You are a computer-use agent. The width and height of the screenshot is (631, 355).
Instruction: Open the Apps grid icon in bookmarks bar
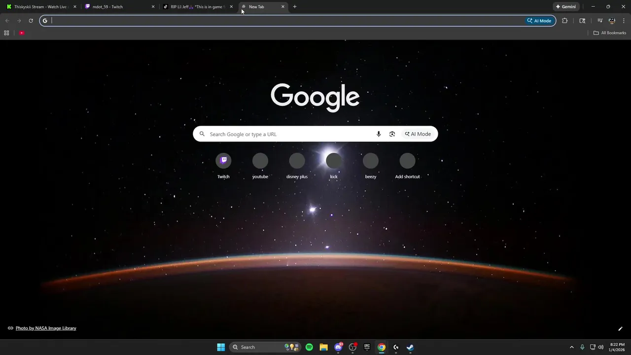pos(6,33)
